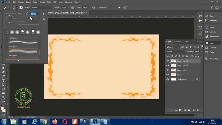
Task: Select the Blur (water drop) tool
Action: (x=3, y=68)
